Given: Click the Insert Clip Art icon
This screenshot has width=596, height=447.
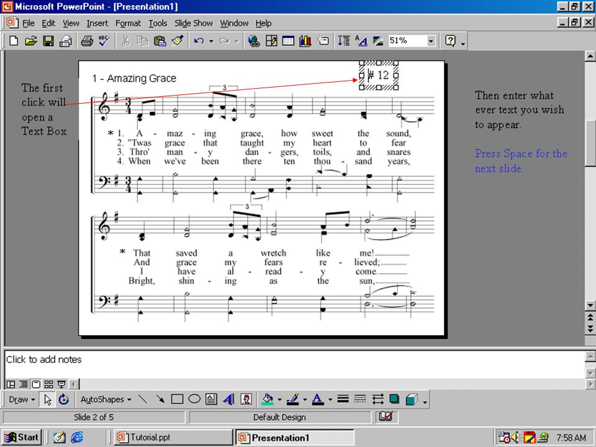Looking at the screenshot, I should pos(246,399).
